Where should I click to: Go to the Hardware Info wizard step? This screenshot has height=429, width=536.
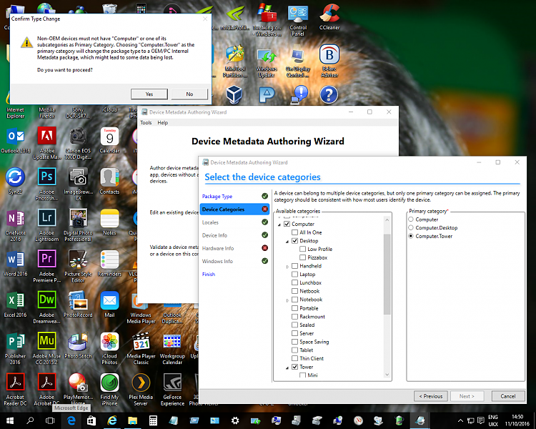218,248
